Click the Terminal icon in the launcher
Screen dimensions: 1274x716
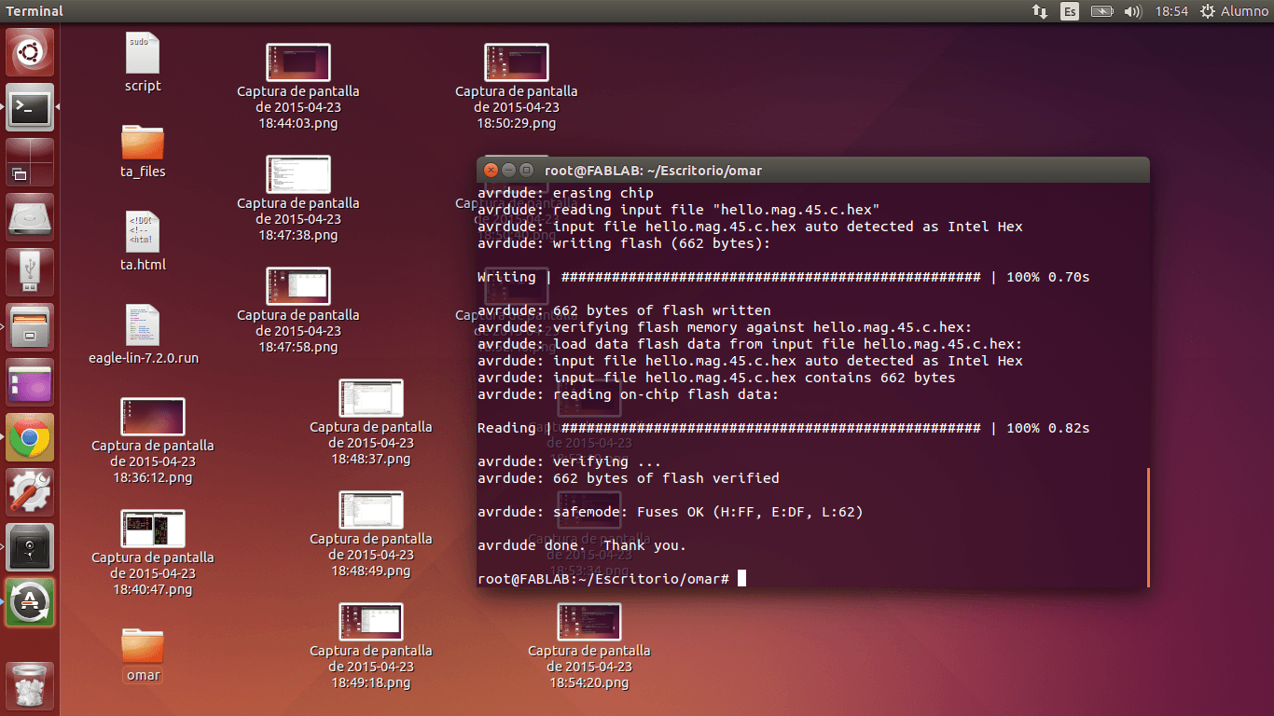click(x=30, y=107)
